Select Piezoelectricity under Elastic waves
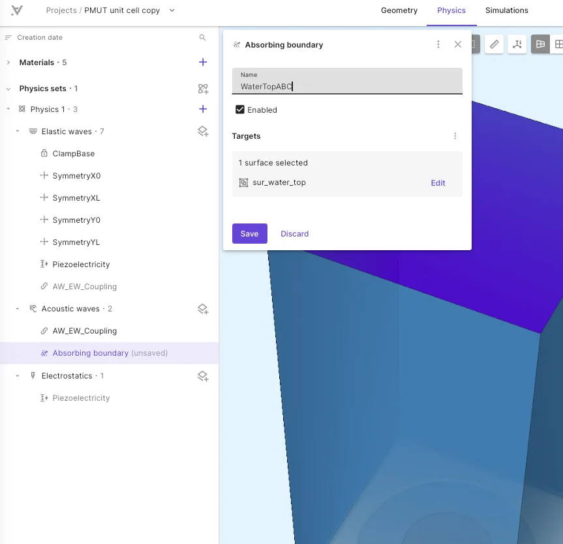Screen dimensions: 563x544 click(x=81, y=265)
